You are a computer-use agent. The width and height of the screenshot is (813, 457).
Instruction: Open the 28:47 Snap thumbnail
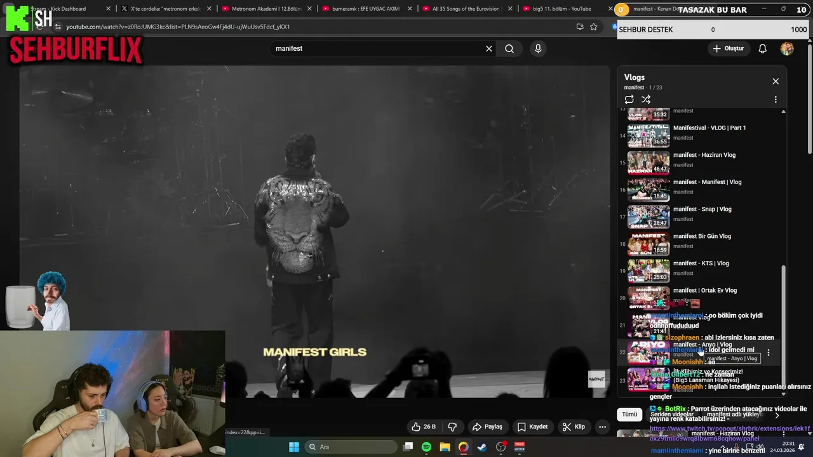tap(648, 216)
